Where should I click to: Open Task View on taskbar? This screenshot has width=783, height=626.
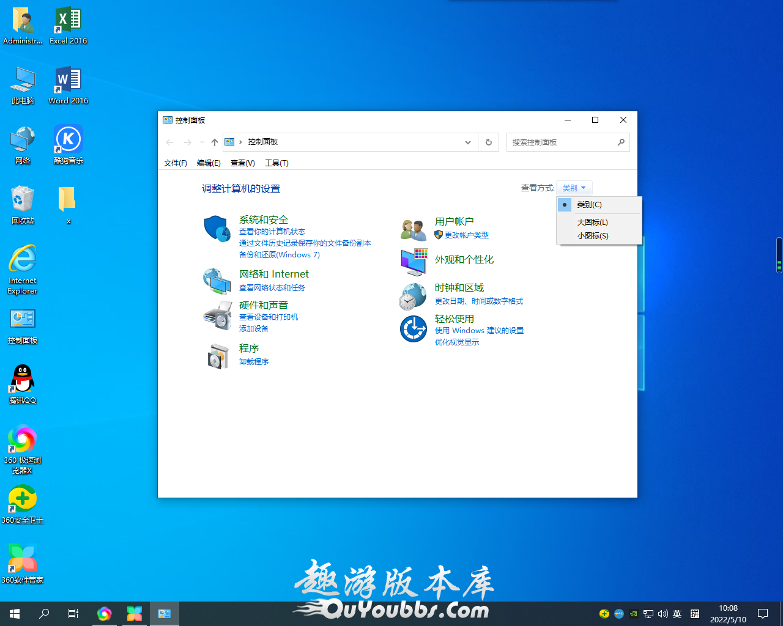73,614
